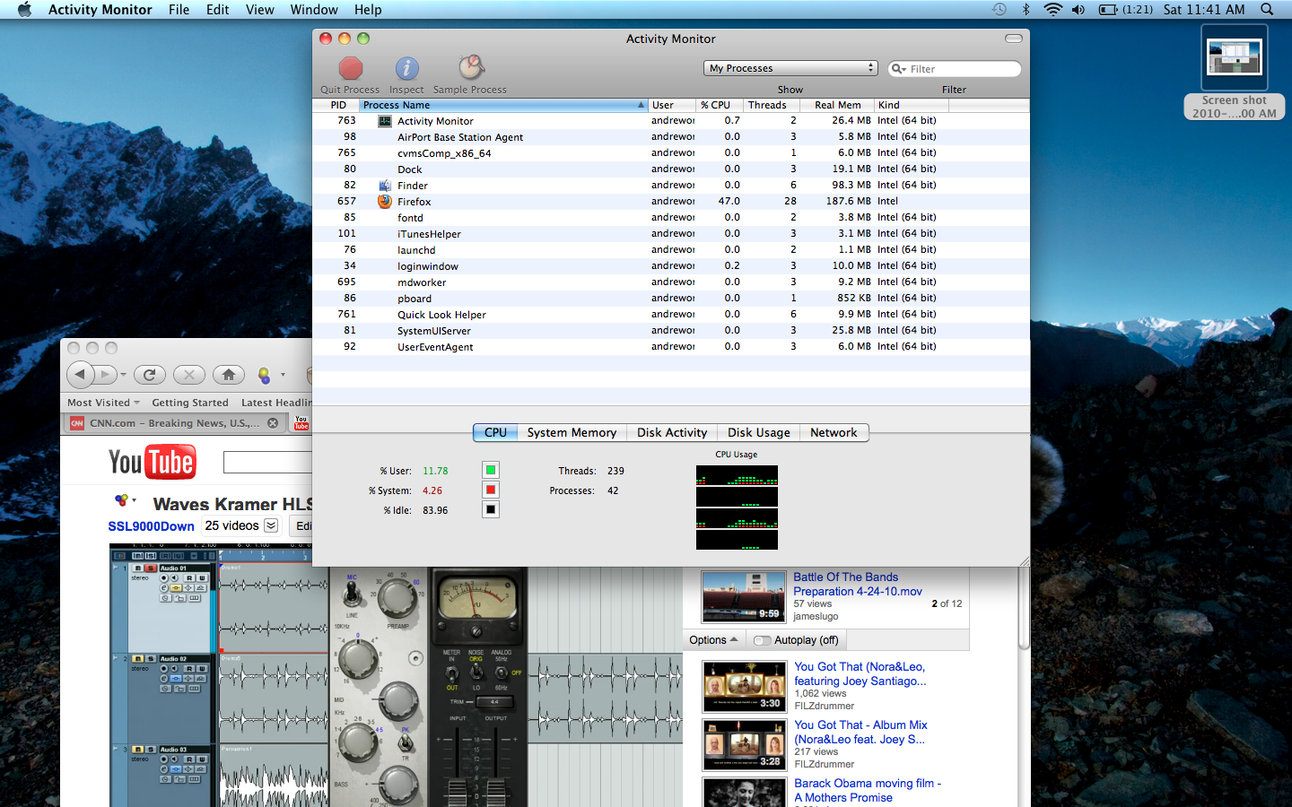The width and height of the screenshot is (1292, 807).
Task: Click the Time Machine menu bar icon
Action: click(1000, 9)
